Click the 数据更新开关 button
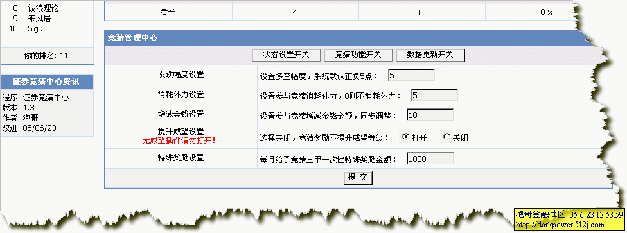Viewport: 627px width, 233px height. click(x=430, y=55)
